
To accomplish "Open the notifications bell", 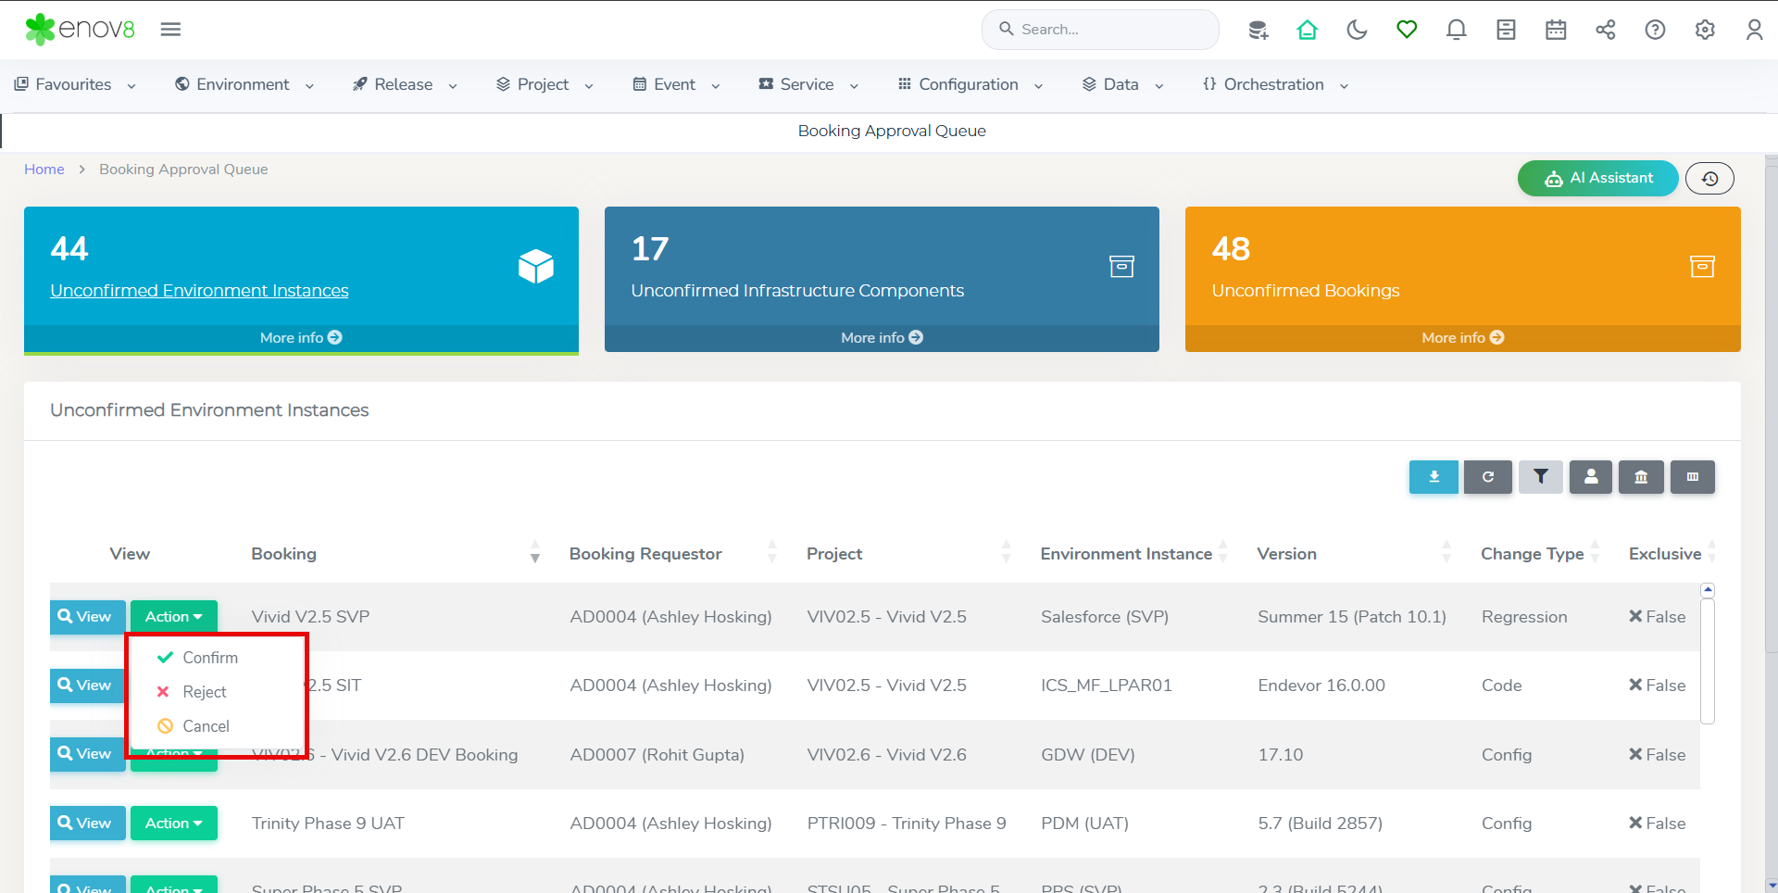I will 1456,30.
